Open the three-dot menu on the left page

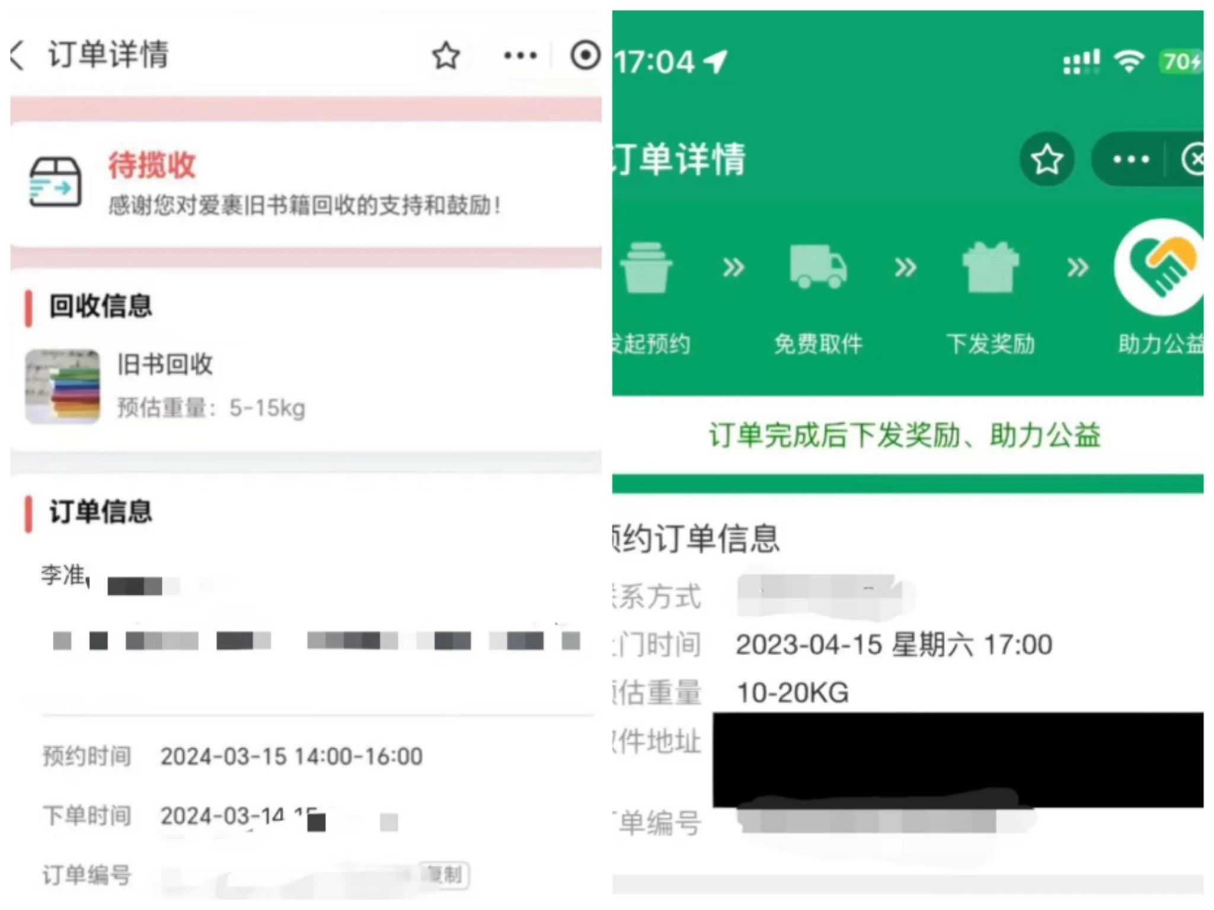click(x=520, y=56)
